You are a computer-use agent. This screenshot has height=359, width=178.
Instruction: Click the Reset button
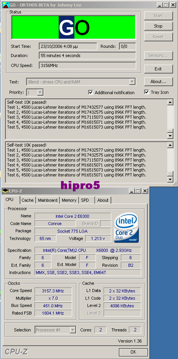click(158, 37)
